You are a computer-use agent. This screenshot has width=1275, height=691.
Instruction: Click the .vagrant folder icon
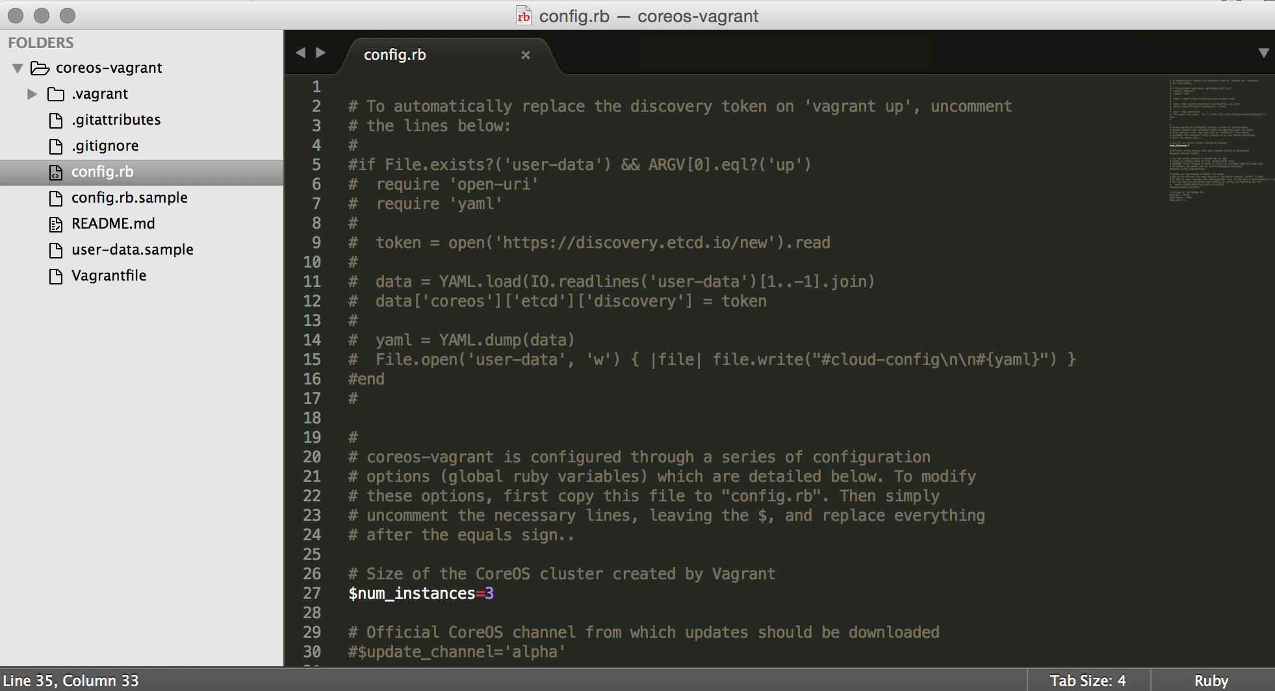click(56, 94)
